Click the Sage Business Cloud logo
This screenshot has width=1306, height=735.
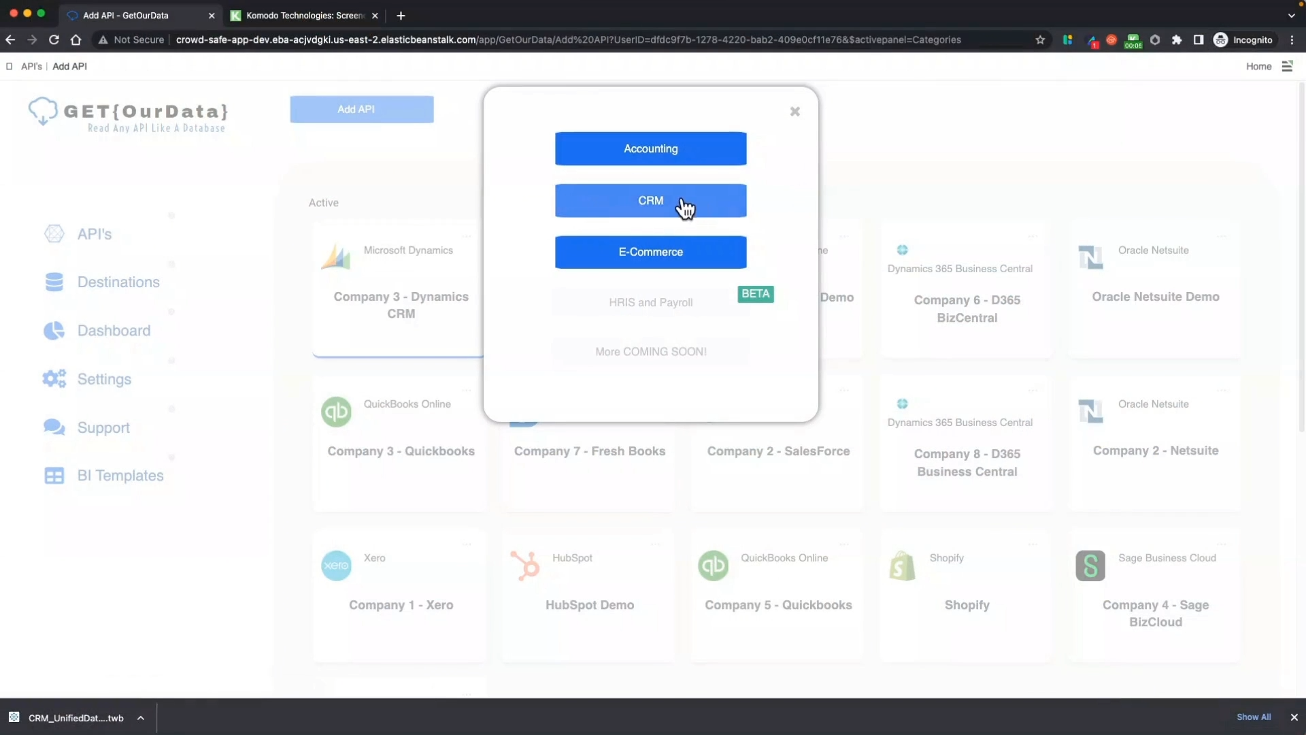(x=1090, y=566)
